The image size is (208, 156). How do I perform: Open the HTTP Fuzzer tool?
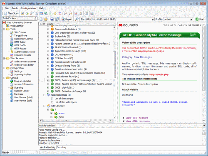tap(20, 49)
